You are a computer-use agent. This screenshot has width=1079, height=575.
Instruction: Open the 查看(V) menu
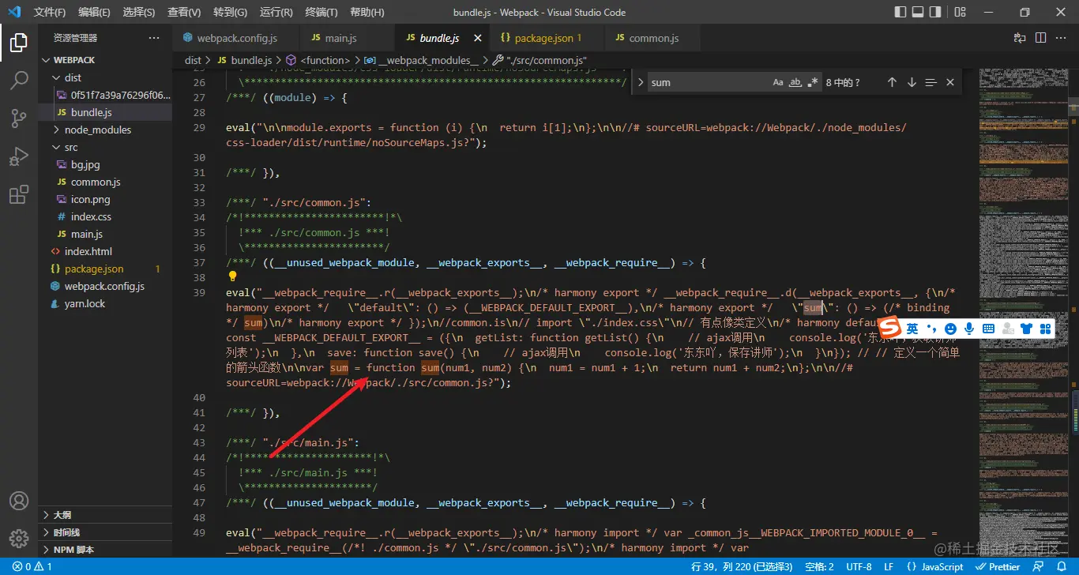coord(184,12)
